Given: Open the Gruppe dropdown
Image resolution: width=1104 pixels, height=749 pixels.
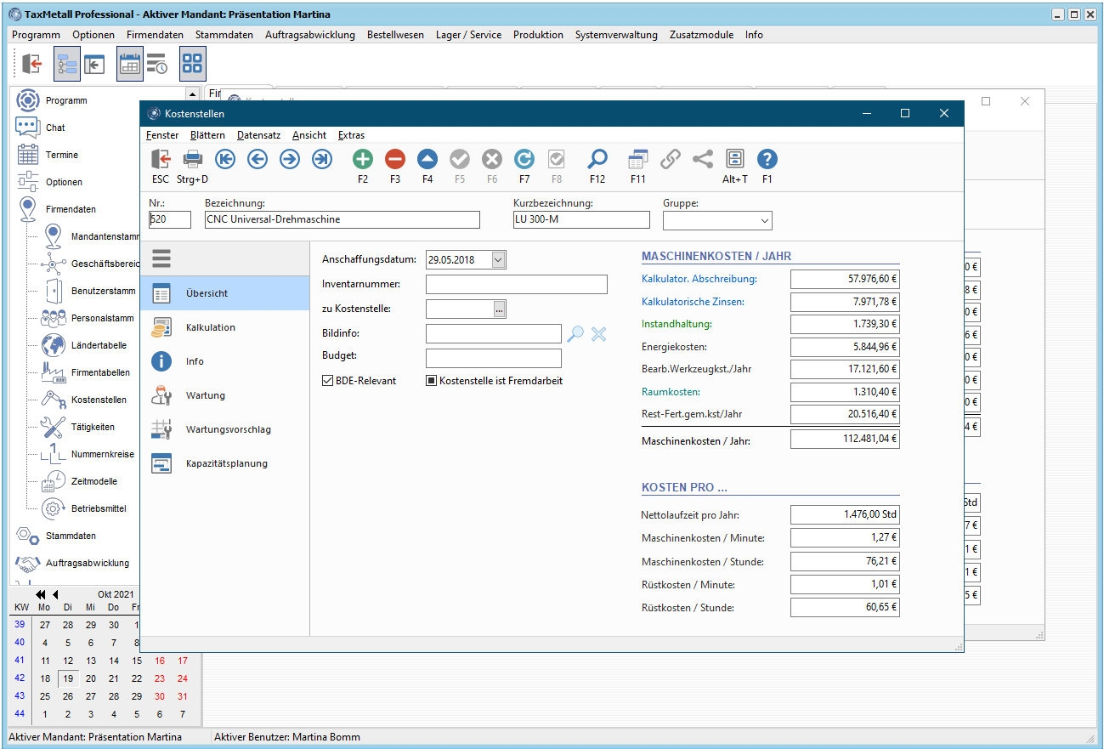Looking at the screenshot, I should click(764, 221).
